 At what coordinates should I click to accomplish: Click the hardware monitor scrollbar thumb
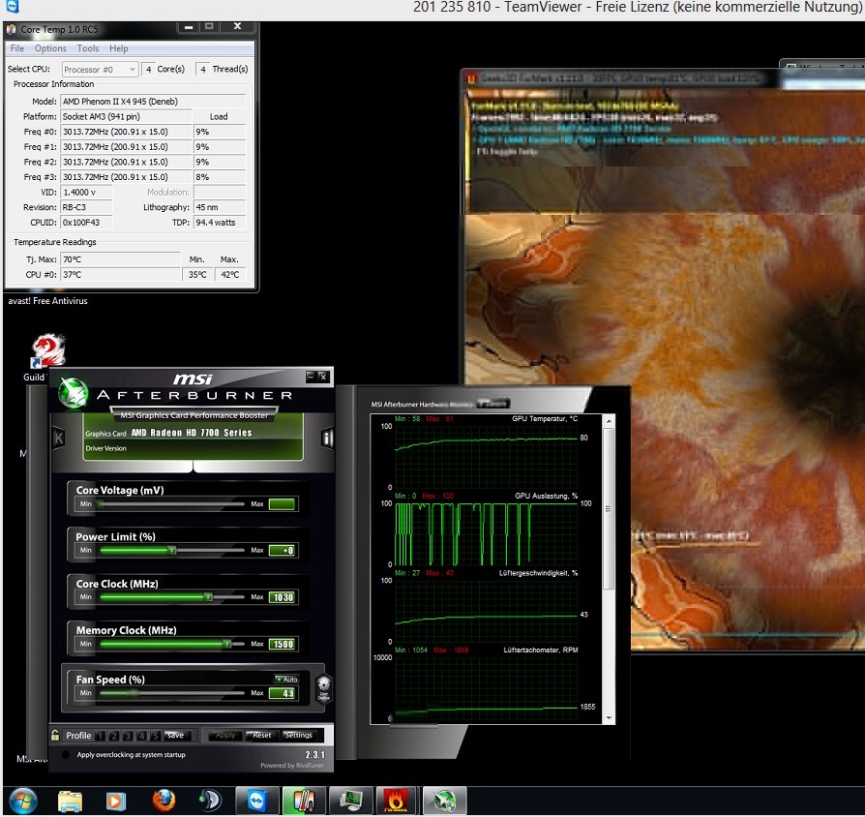tap(609, 509)
